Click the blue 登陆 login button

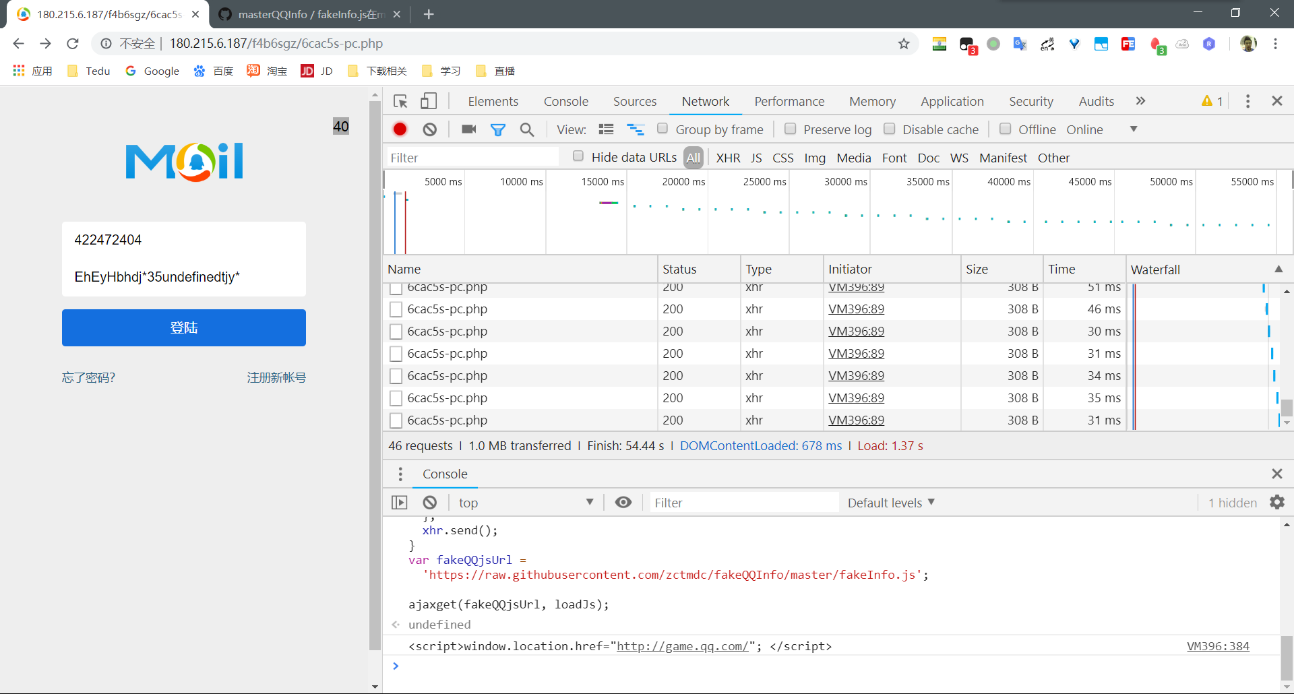click(x=184, y=327)
